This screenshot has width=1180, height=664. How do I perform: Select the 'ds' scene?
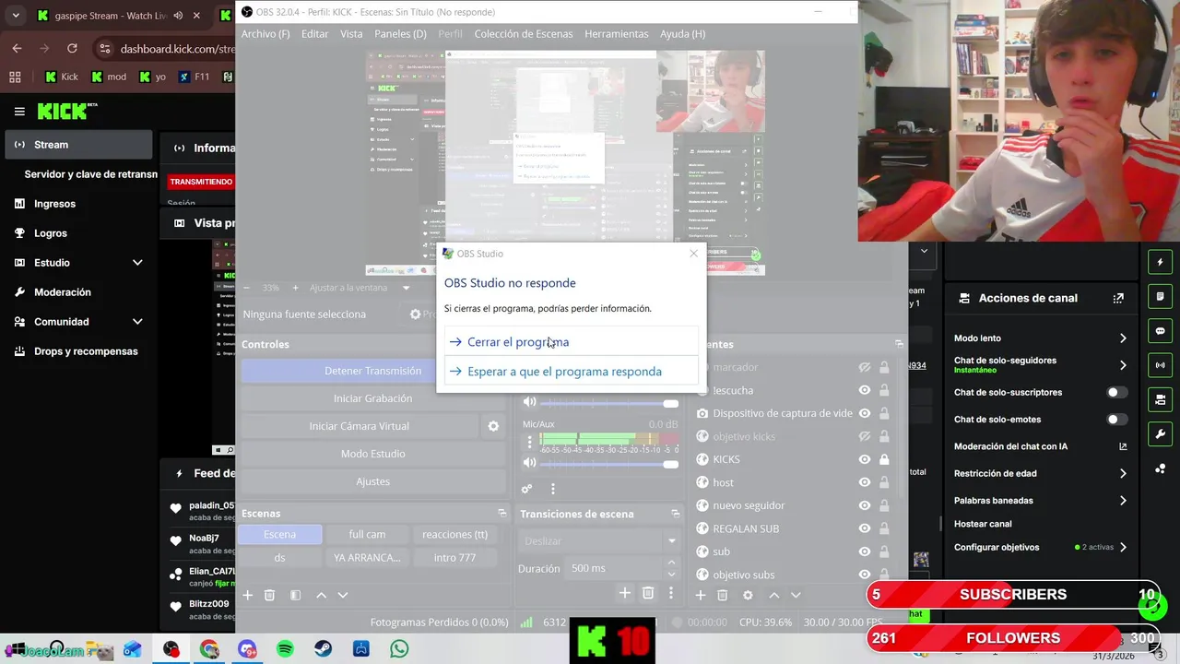(x=279, y=557)
